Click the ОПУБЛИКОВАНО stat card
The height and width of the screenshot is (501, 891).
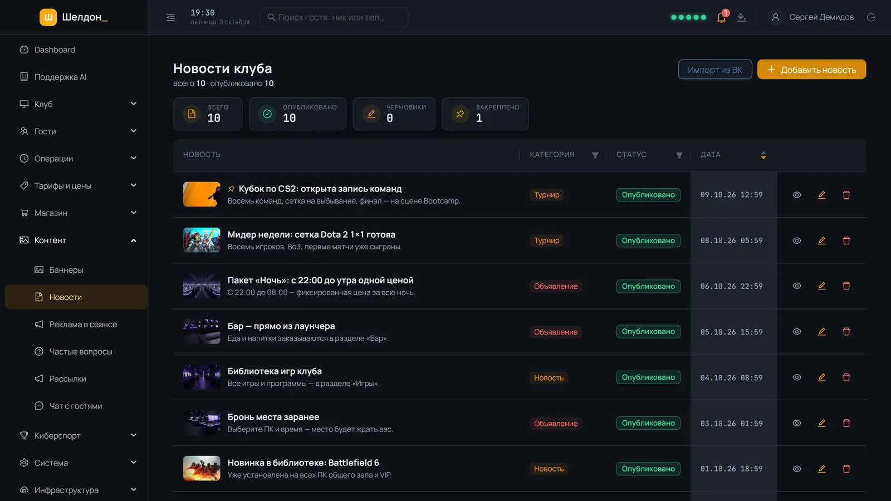[x=297, y=114]
